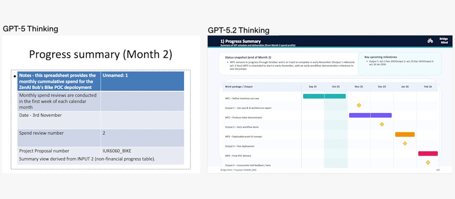Click the Output 3 yellow diamond milestone
The height and width of the screenshot is (199, 455).
[x=405, y=143]
